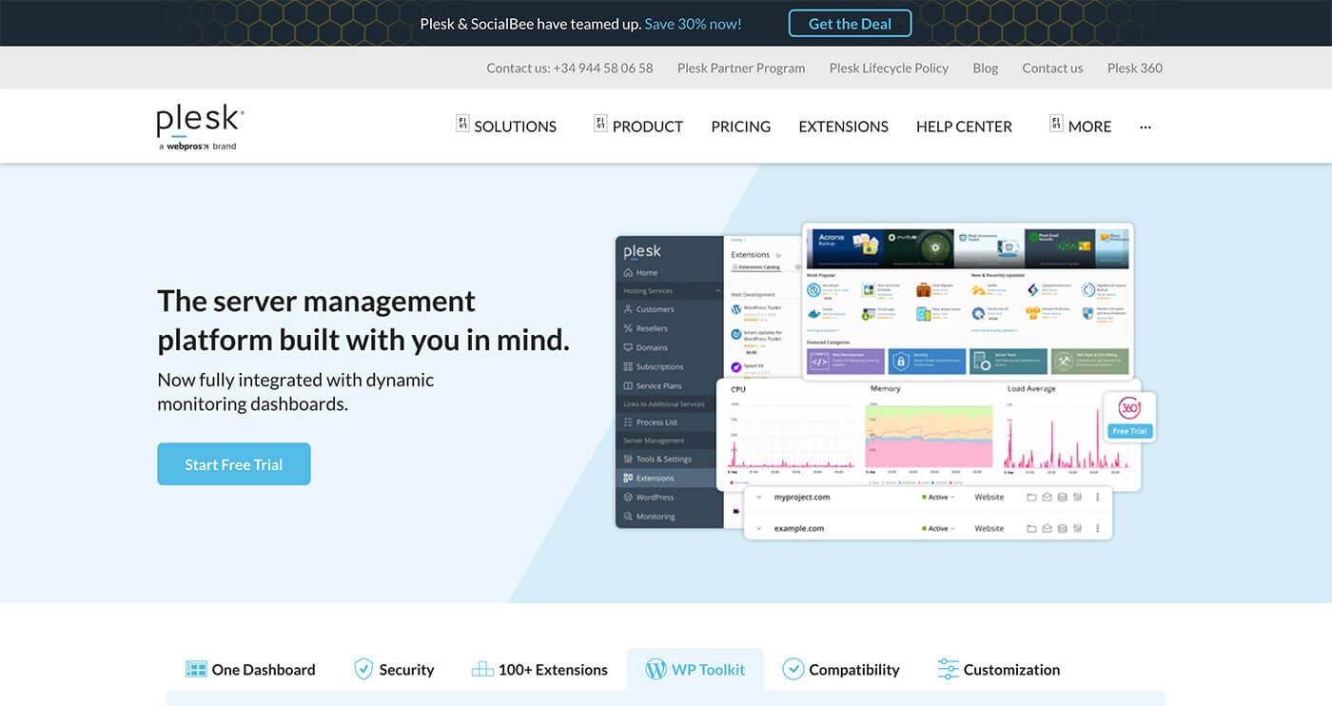Image resolution: width=1332 pixels, height=706 pixels.
Task: Click the folder icon in myproject.com row
Action: click(1032, 497)
